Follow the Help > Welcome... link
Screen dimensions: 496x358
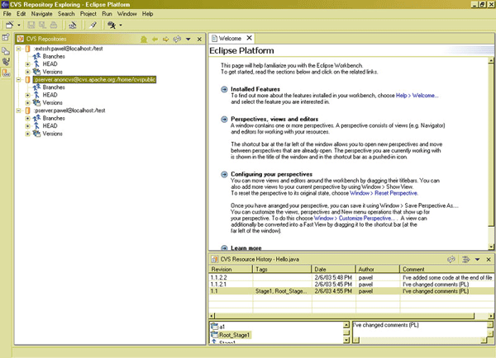(417, 96)
